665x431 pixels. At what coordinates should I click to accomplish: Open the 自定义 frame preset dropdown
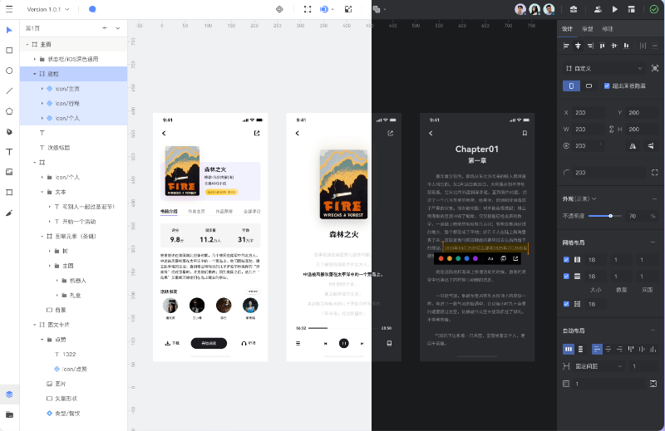tap(604, 68)
